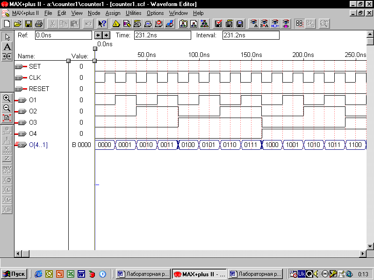Open the Node menu
The height and width of the screenshot is (280, 374).
(x=93, y=13)
